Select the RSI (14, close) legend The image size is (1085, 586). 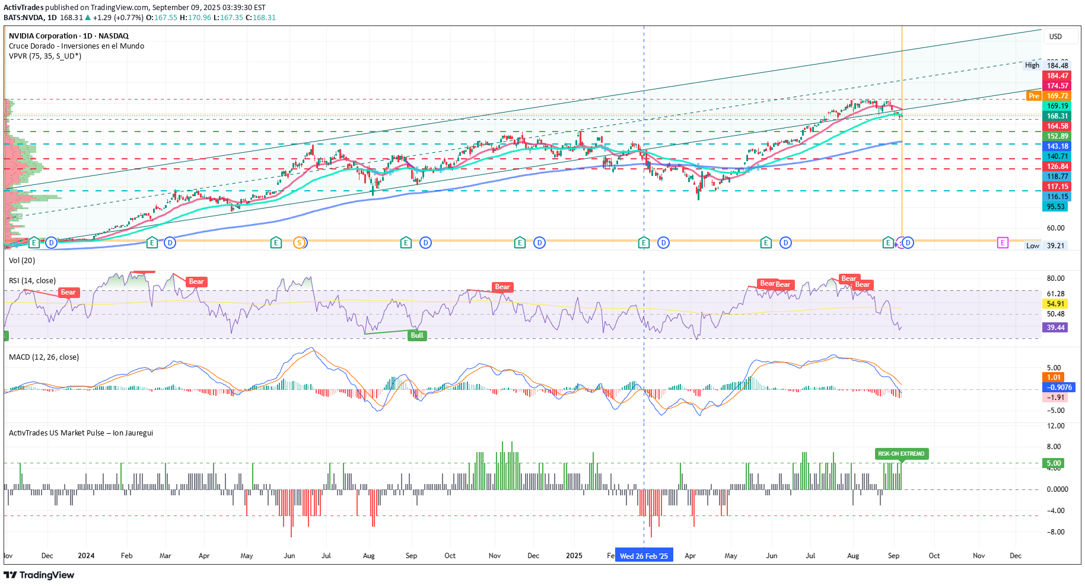click(x=33, y=281)
